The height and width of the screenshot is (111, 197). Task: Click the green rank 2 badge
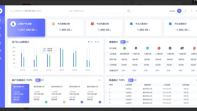(46, 102)
